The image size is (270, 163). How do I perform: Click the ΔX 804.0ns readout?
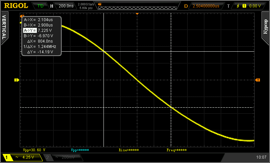[x=40, y=41]
